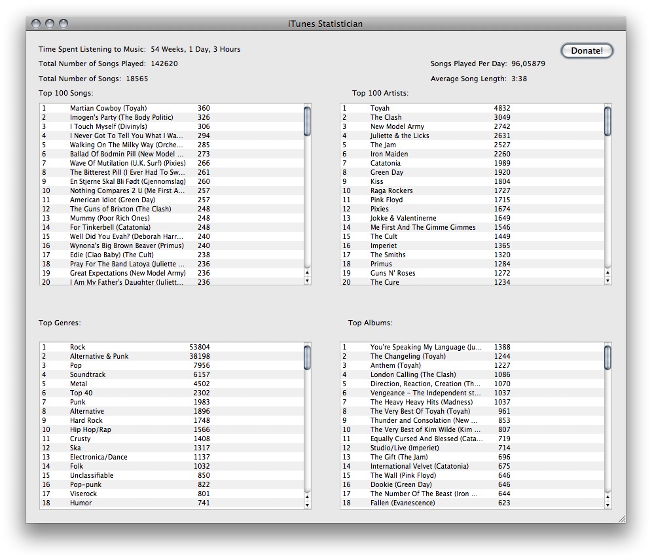Select song Great Expectations (New Model Army)
Screen dimensions: 652x559
[x=172, y=273]
